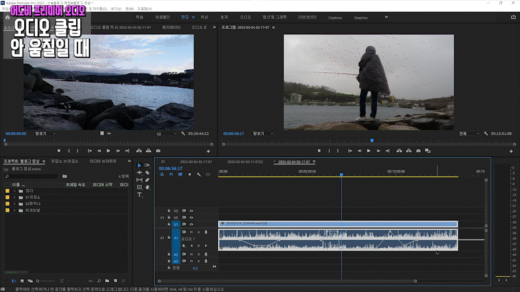Switch to 오디오 workspace tab
Viewport: 520px width, 292px height.
[246, 17]
